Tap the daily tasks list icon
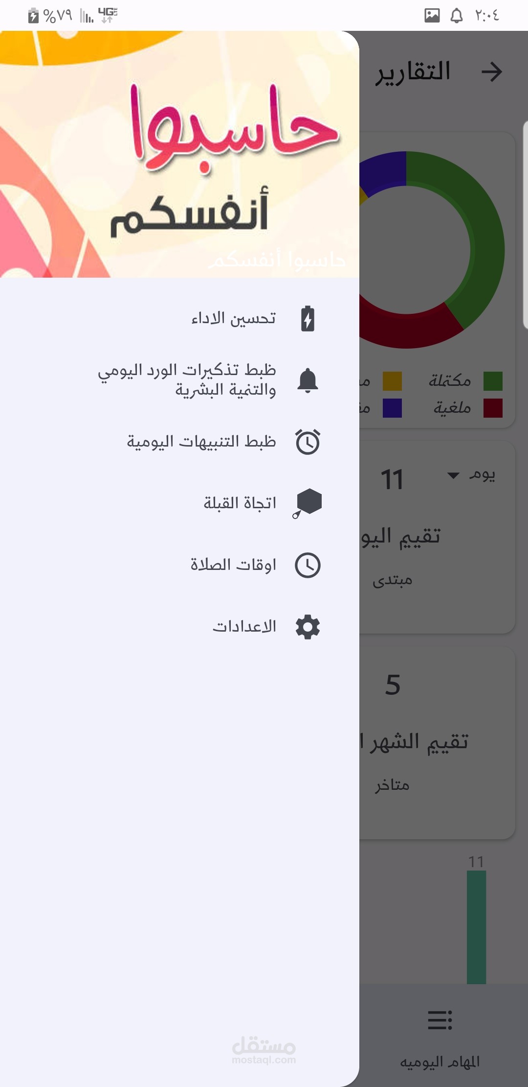 (x=440, y=1020)
